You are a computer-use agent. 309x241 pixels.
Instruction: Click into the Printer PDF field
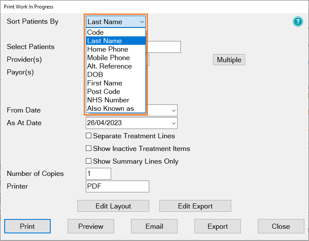click(x=118, y=186)
